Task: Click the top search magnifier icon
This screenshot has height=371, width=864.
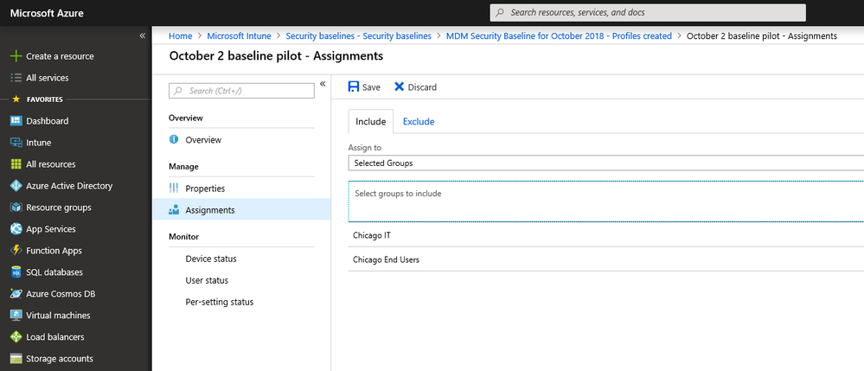Action: coord(500,12)
